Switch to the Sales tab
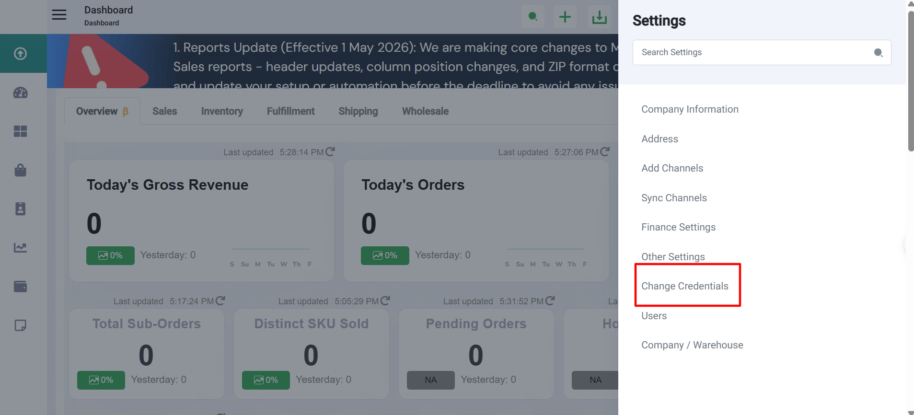 (164, 111)
